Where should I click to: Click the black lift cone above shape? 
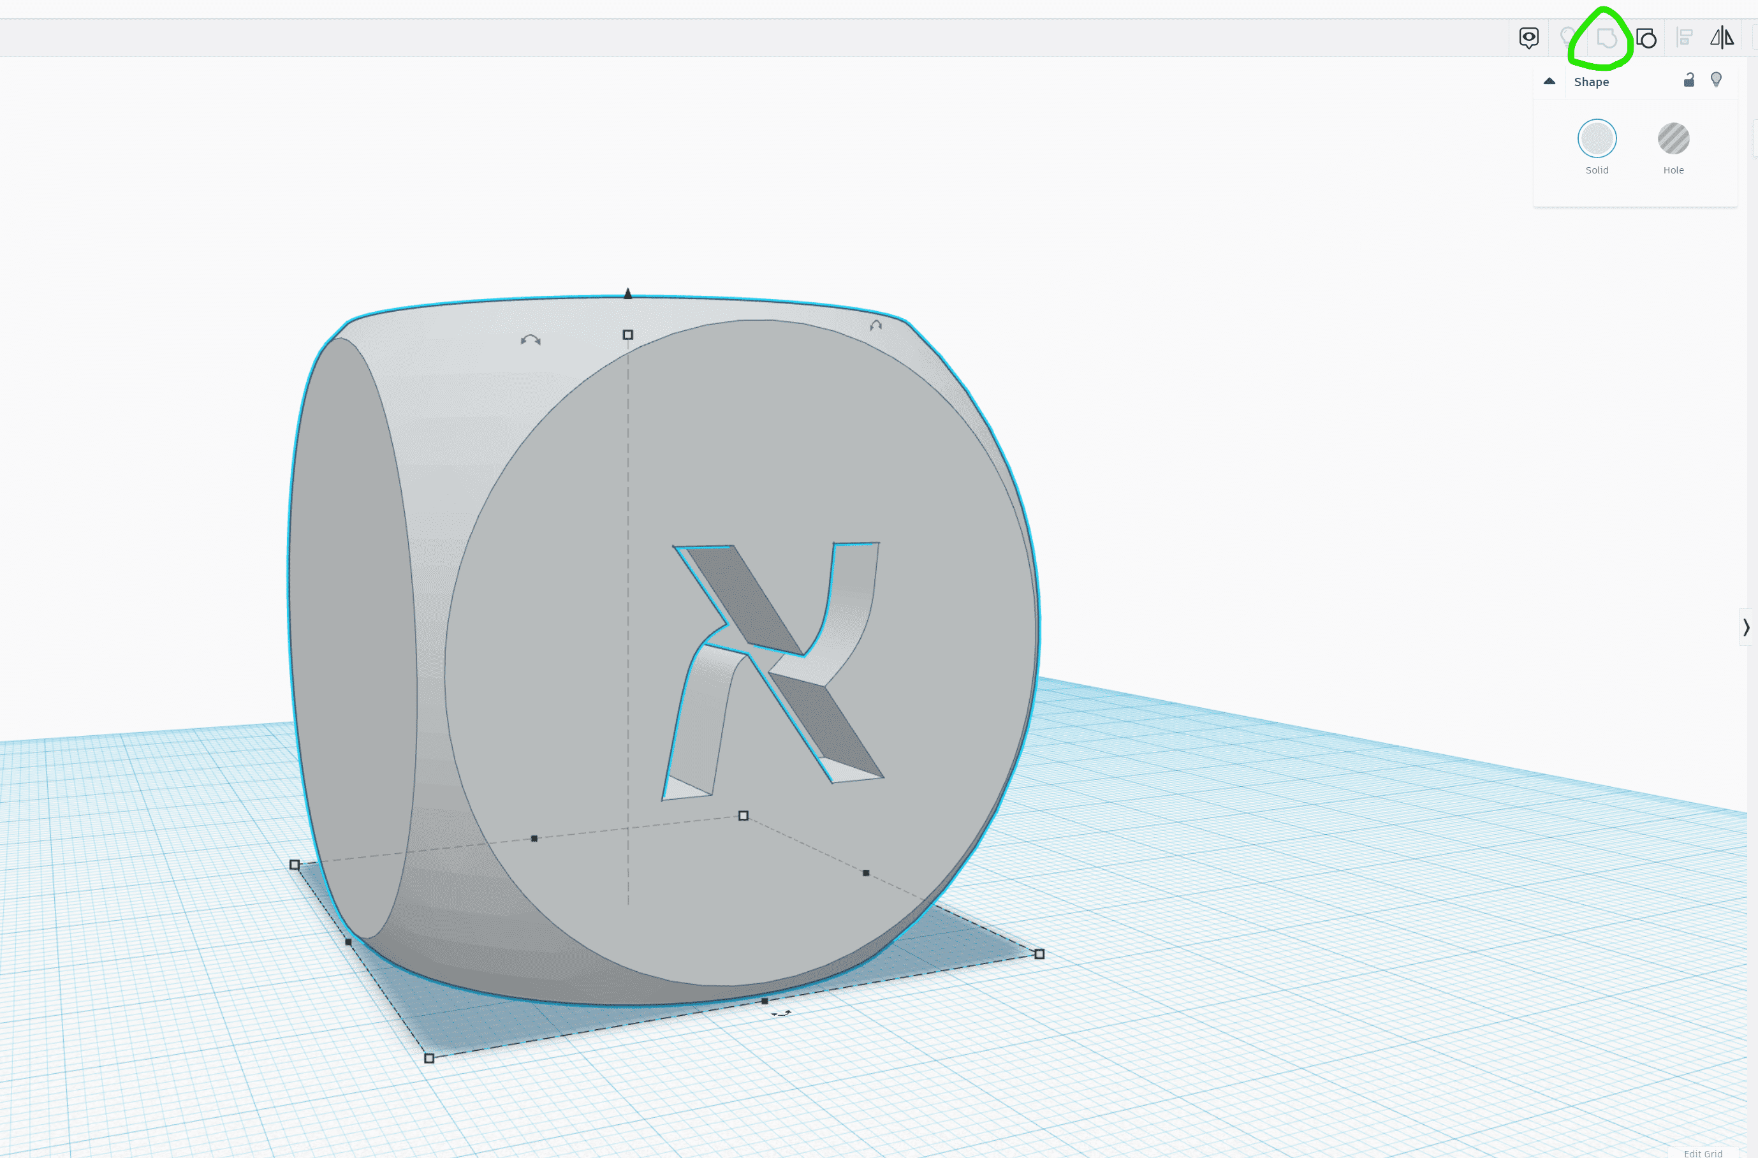tap(628, 293)
